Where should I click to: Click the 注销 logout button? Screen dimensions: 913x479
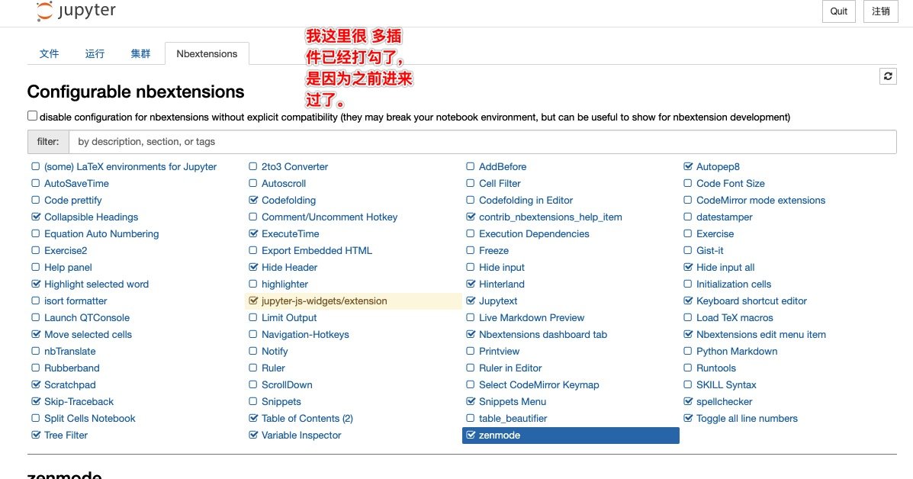[880, 11]
